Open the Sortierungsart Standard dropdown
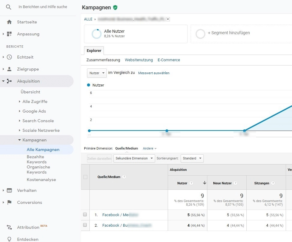 point(192,158)
